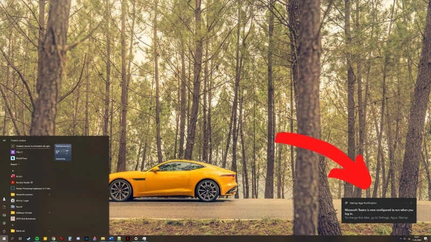Screen dimensions: 431x242
Task: Click the Power icon in Start menu
Action: coord(4,231)
